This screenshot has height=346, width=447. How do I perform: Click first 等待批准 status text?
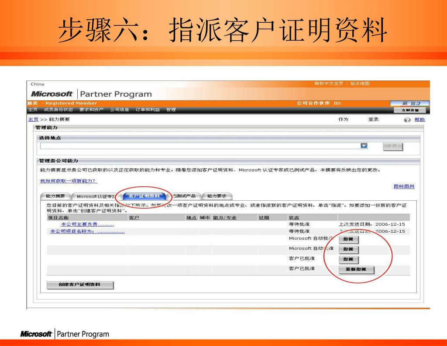(299, 224)
